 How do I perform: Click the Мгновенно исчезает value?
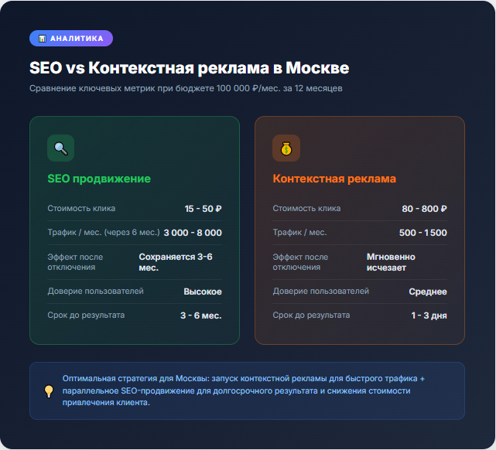pos(391,262)
